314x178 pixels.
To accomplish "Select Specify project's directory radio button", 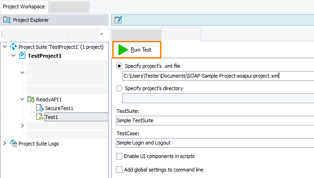I will [x=119, y=88].
